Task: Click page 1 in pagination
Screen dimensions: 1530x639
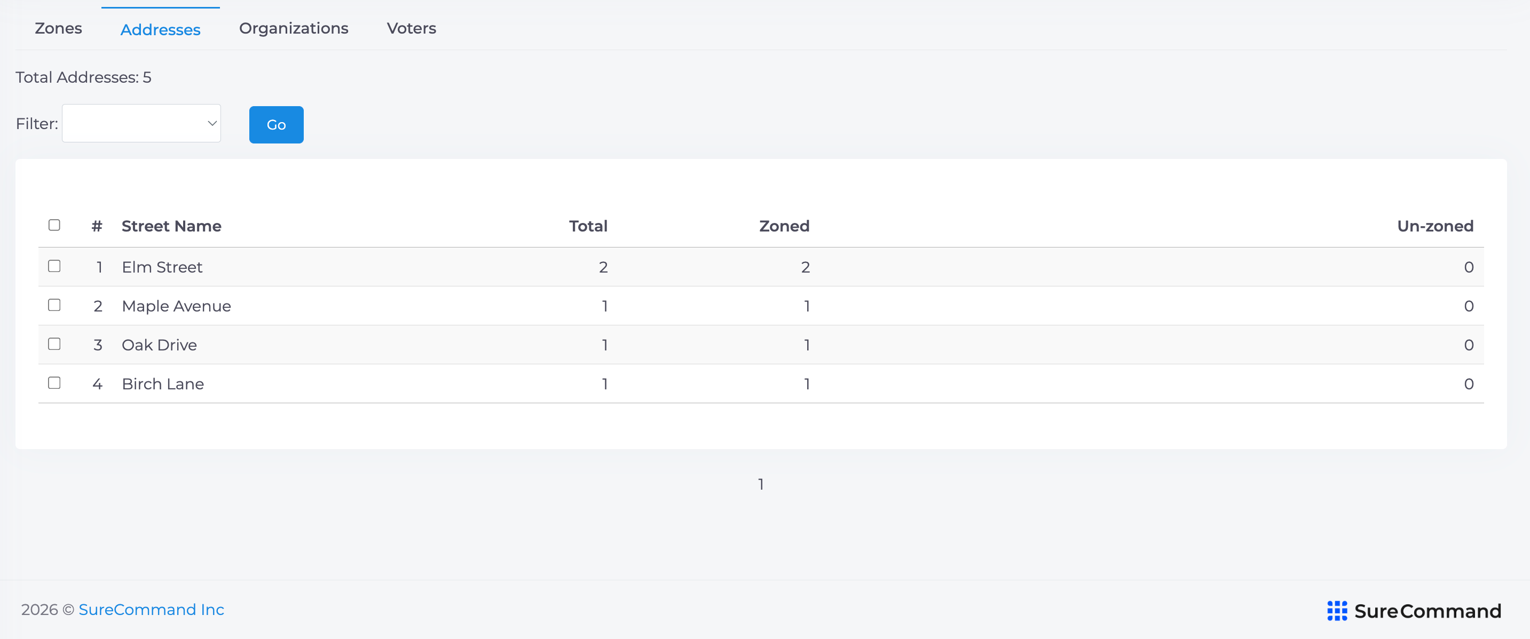Action: (x=761, y=485)
